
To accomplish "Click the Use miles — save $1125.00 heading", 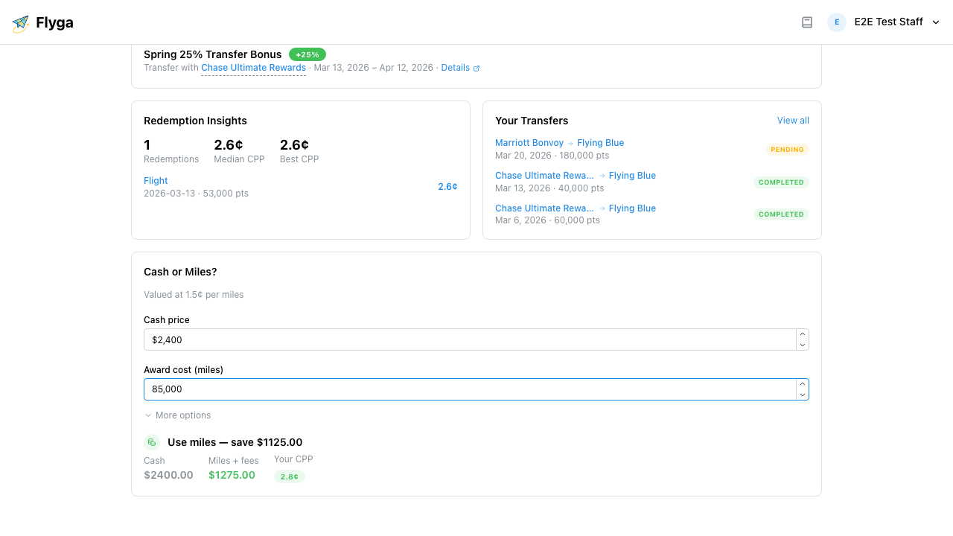I will pyautogui.click(x=235, y=442).
